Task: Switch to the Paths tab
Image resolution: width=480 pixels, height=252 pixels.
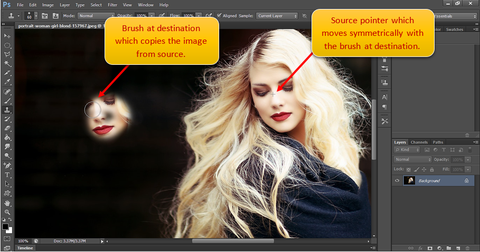Action: [x=438, y=142]
